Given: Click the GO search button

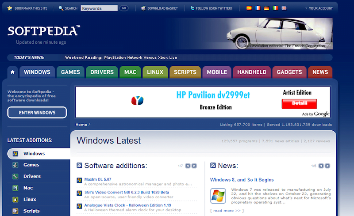Looking at the screenshot, I should coord(124,8).
